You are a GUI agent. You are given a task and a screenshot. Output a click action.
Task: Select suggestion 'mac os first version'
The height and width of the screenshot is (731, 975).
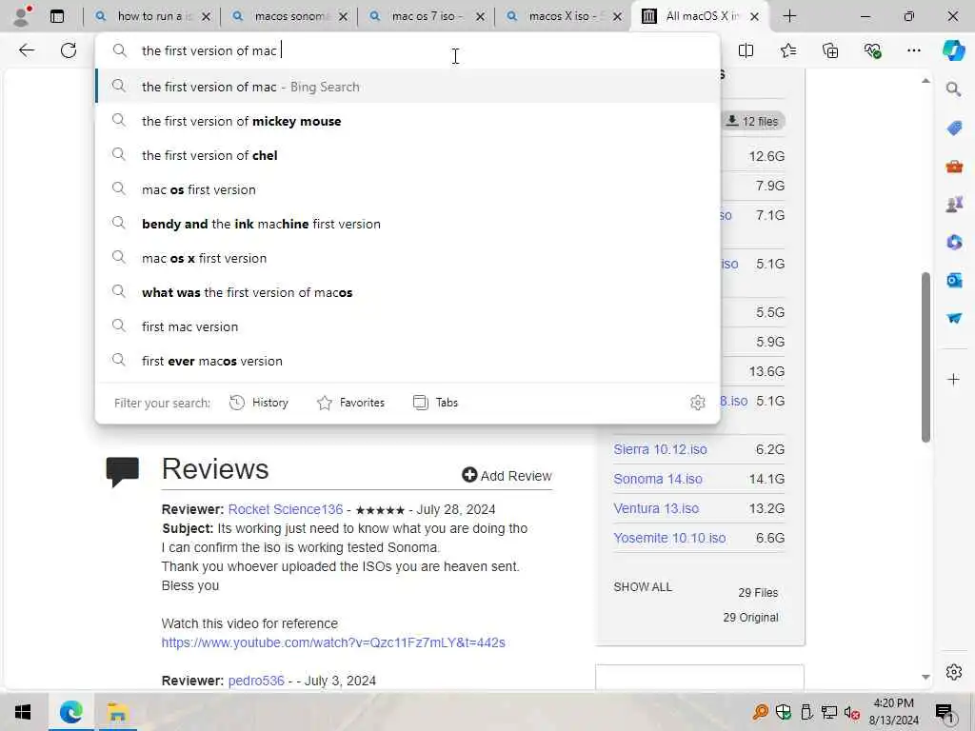[408, 189]
